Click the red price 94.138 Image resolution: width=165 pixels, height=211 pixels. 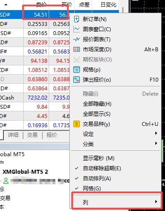[36, 61]
